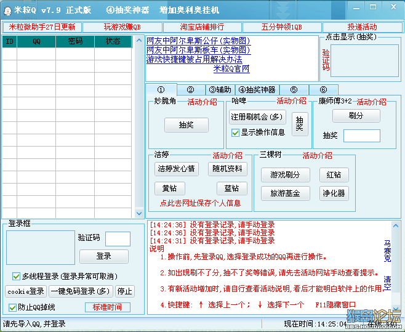Image resolution: width=405 pixels, height=332 pixels.
Task: Open link 网友中阿尔卑斯公仔(实物图)
Action: coord(198,41)
